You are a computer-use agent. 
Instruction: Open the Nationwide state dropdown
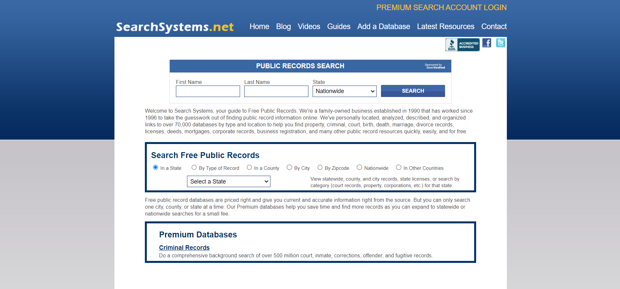tap(344, 91)
